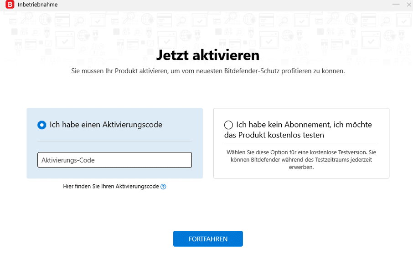Click empty blue area beside activation code radio
This screenshot has height=274, width=413.
[x=182, y=125]
